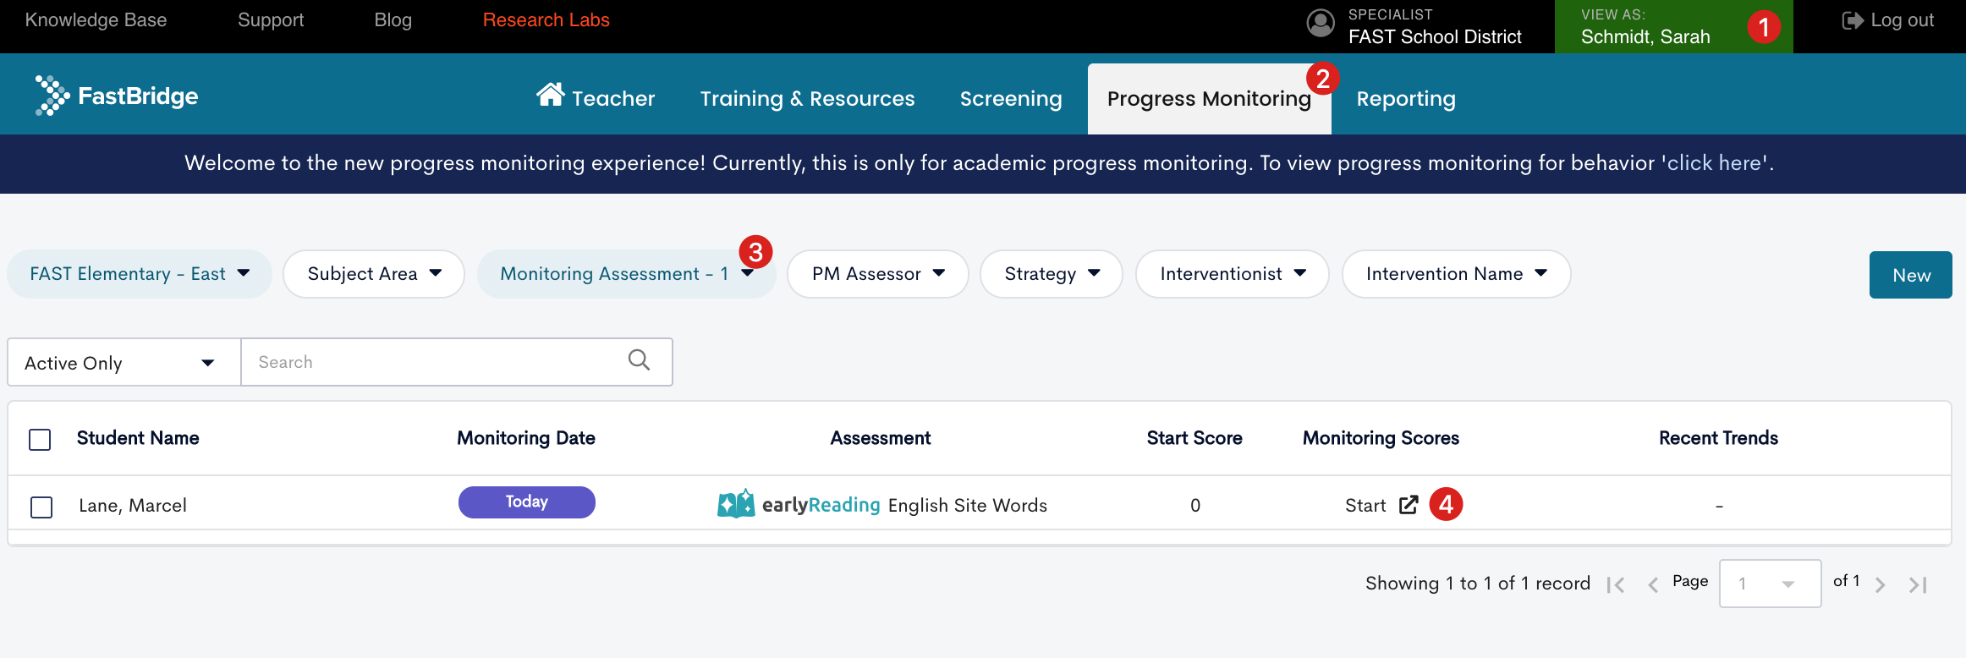Open the Intervention Name filter
Image resolution: width=1966 pixels, height=658 pixels.
click(x=1457, y=274)
